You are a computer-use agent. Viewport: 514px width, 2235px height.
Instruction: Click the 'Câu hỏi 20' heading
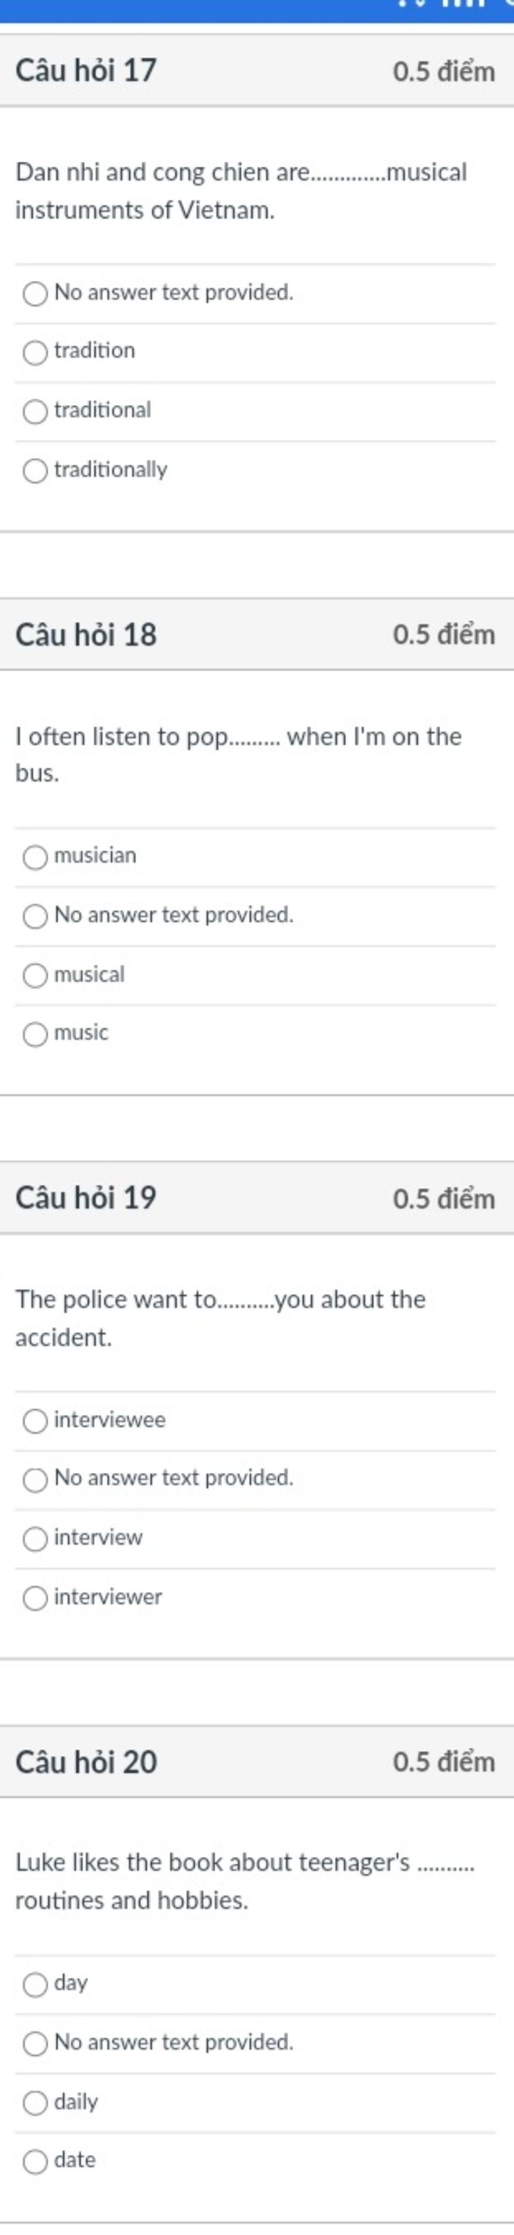[x=86, y=1762]
